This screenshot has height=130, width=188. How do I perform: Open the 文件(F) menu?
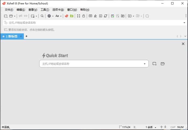tap(9, 10)
